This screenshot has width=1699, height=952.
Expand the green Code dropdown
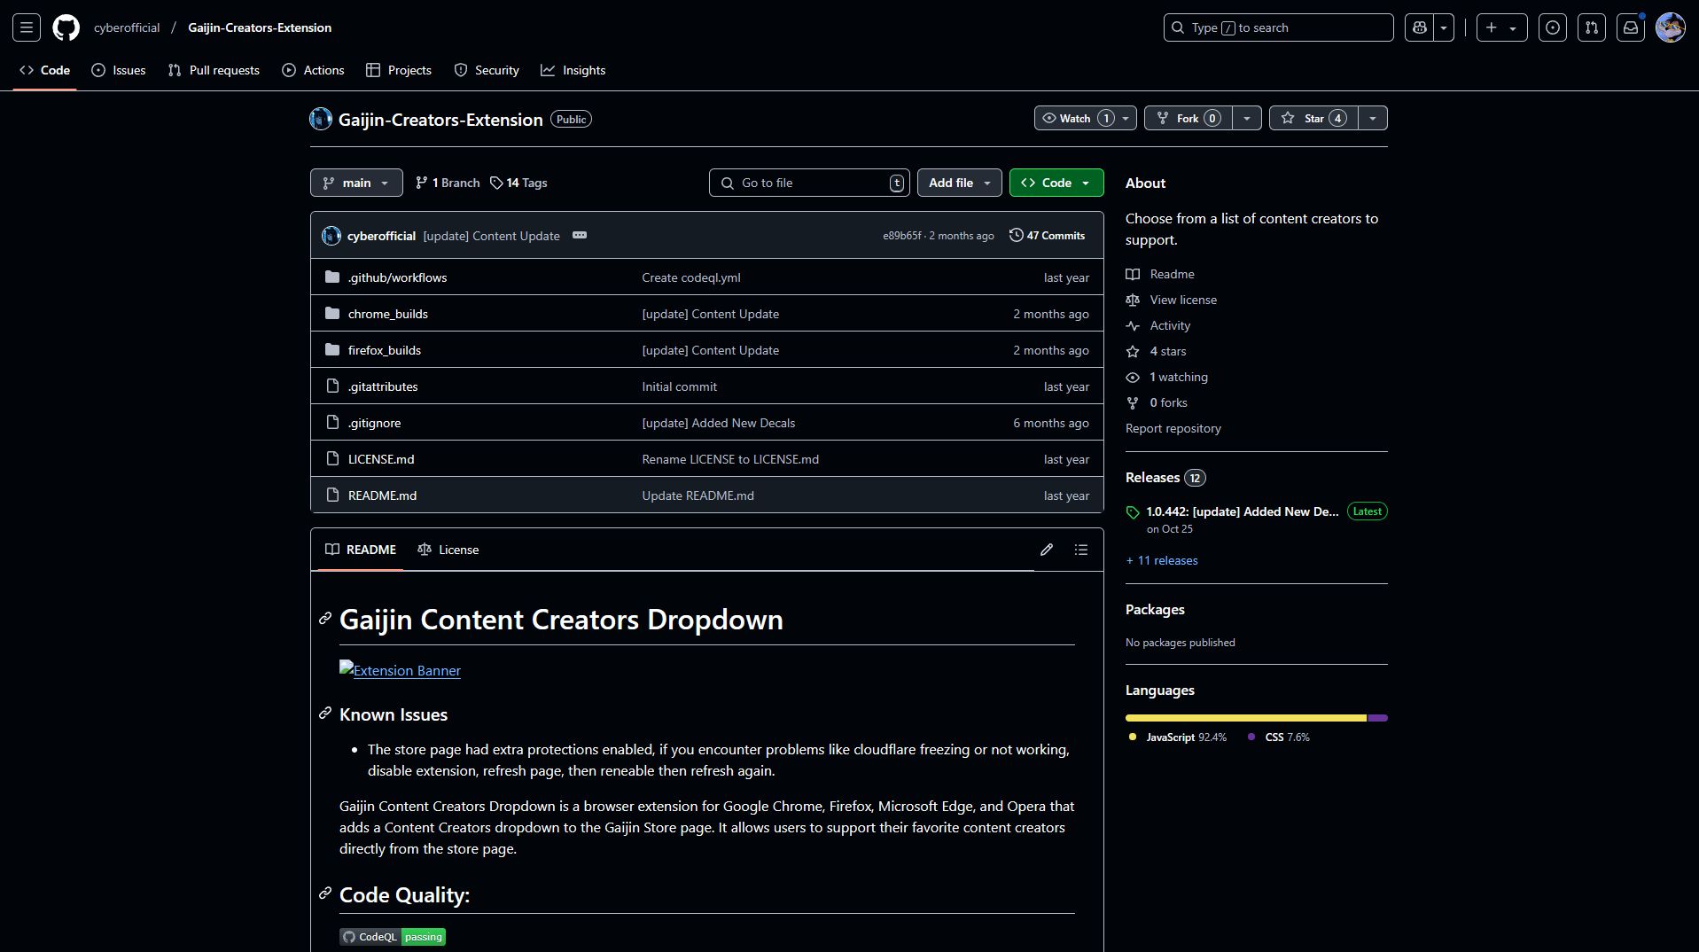(x=1056, y=183)
